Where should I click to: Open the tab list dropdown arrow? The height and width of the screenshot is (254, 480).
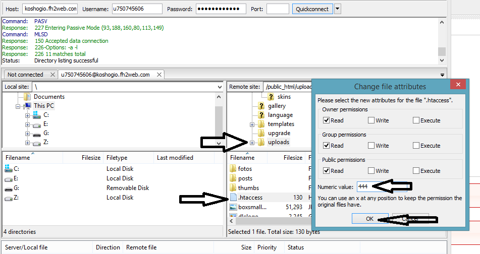tap(442, 75)
